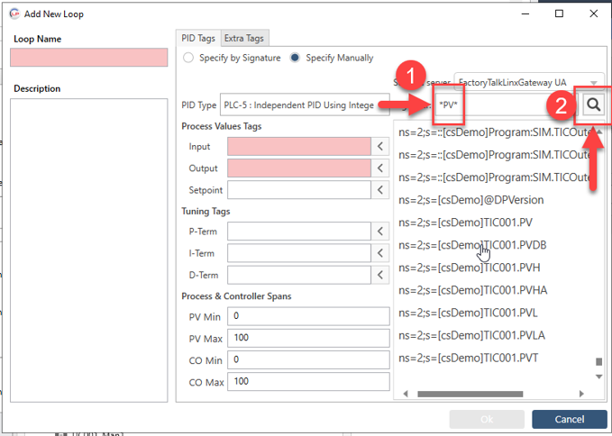Viewport: 612px width, 436px height.
Task: Open the FactoryTalkLinxGateway UA server dropdown
Action: [529, 82]
